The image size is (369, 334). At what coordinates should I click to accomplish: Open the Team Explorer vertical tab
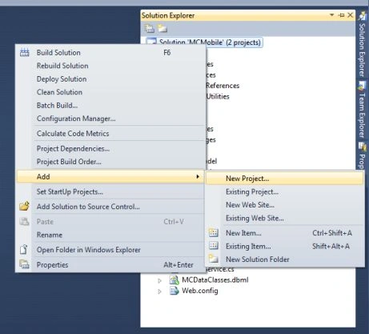(x=362, y=110)
